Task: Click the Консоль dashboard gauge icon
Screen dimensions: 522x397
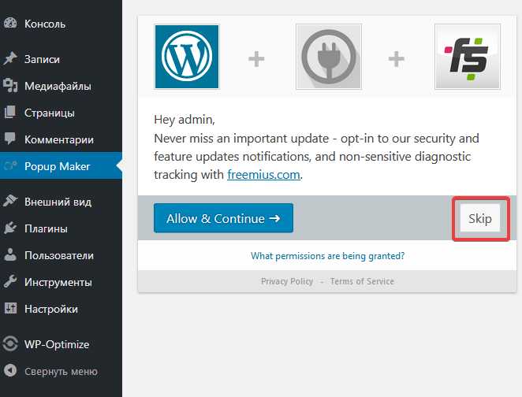Action: coord(10,24)
